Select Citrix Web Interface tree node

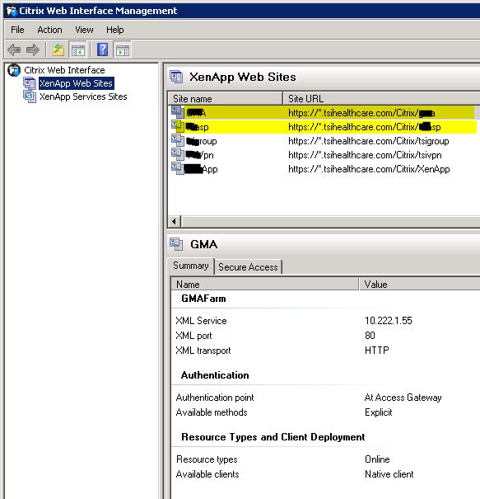click(x=64, y=70)
